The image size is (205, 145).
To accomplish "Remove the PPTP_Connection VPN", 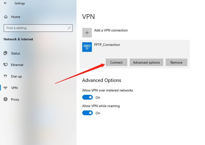I will pos(176,62).
